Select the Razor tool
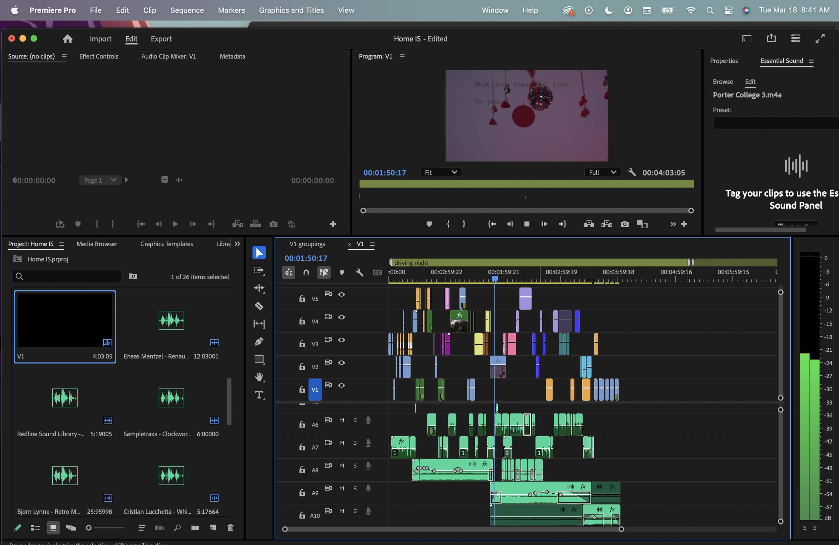Screen dimensions: 839x545 pyautogui.click(x=259, y=306)
